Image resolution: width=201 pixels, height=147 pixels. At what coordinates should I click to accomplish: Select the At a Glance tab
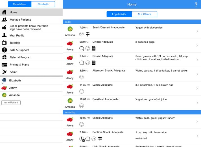(x=145, y=14)
